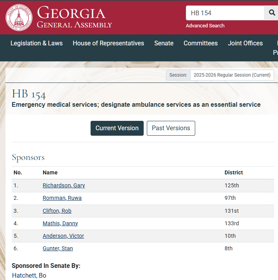The image size is (278, 280).
Task: Click the HB 154 search field
Action: 225,13
